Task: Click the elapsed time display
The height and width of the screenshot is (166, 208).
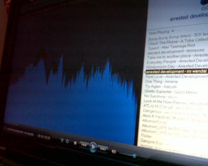Action: tap(44, 137)
